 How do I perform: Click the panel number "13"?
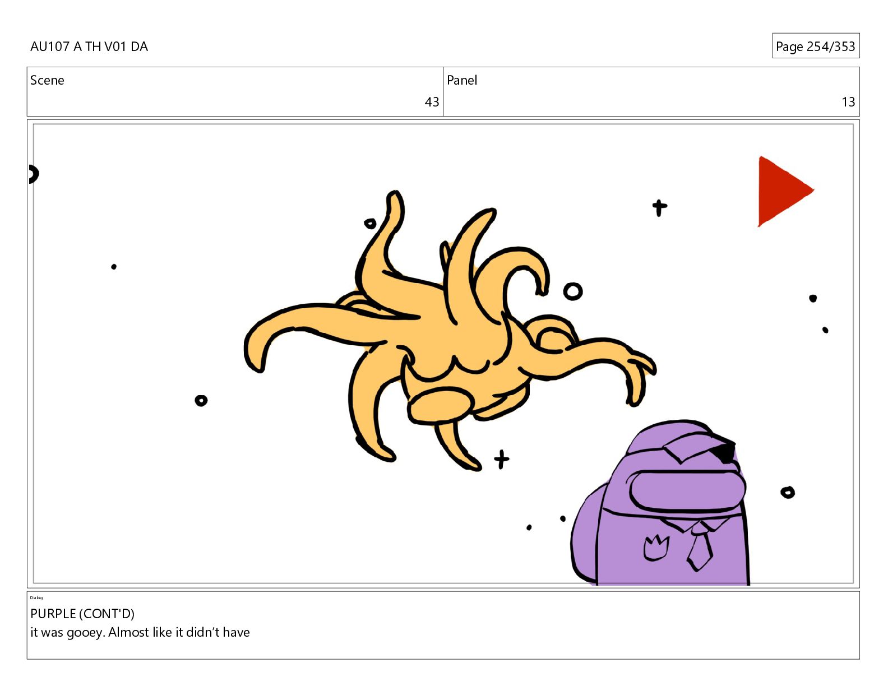point(848,102)
